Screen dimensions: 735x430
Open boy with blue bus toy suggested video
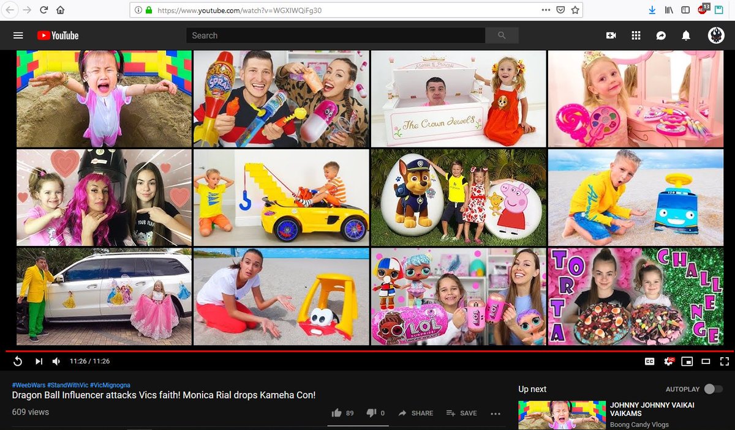click(636, 198)
